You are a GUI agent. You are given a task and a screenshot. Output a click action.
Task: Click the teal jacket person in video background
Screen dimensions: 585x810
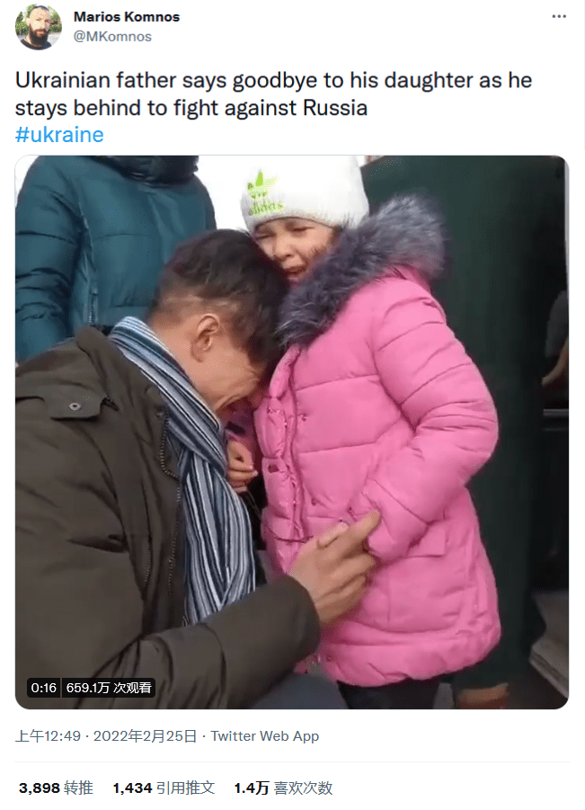(x=109, y=248)
